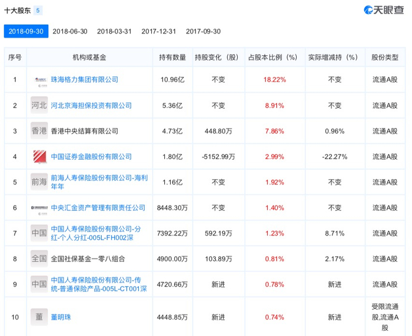This screenshot has width=412, height=336.
Task: Click the 0.81% share ratio value
Action: pos(275,259)
